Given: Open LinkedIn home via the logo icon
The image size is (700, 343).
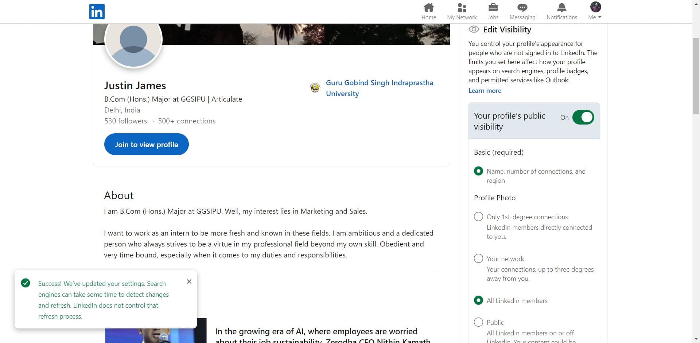Looking at the screenshot, I should (x=97, y=11).
